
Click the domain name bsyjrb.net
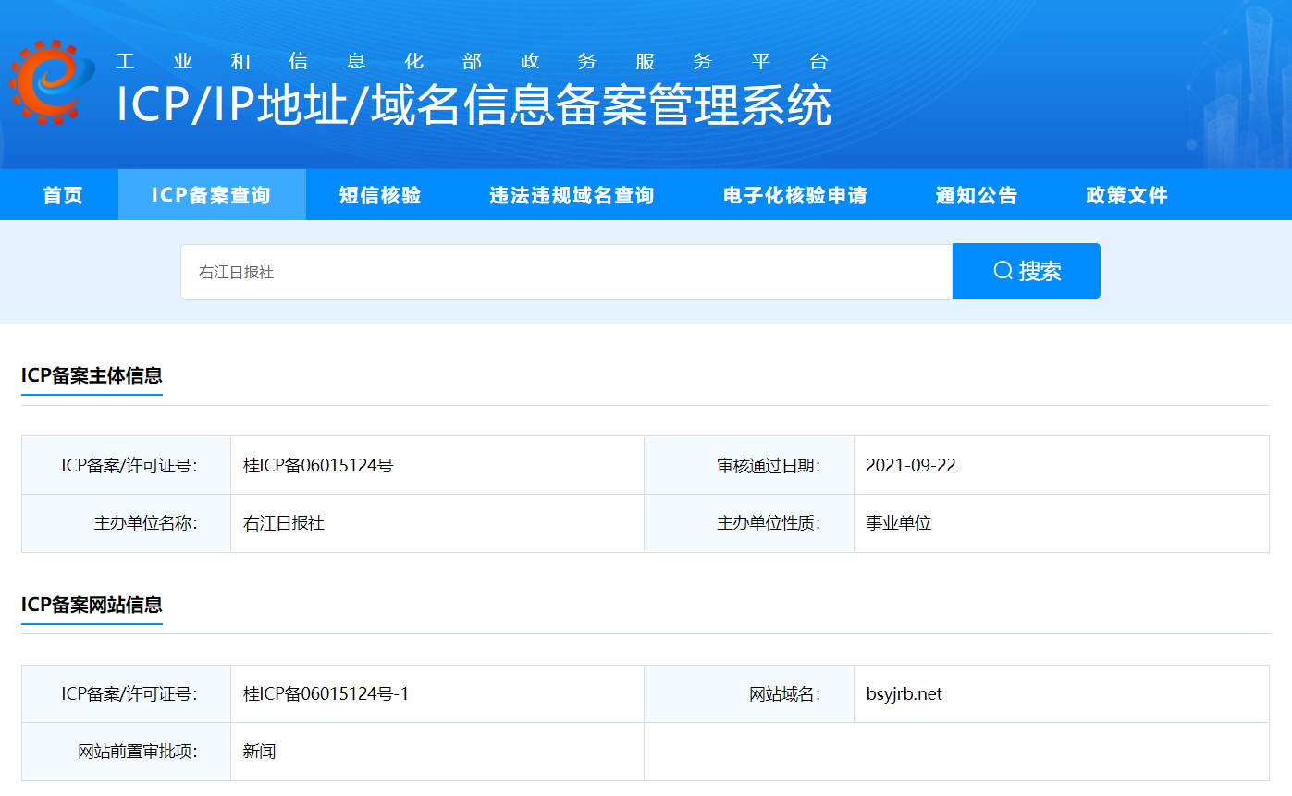click(904, 693)
